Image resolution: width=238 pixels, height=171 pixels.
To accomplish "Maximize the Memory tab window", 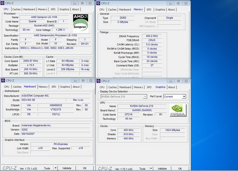I will 178,3.
